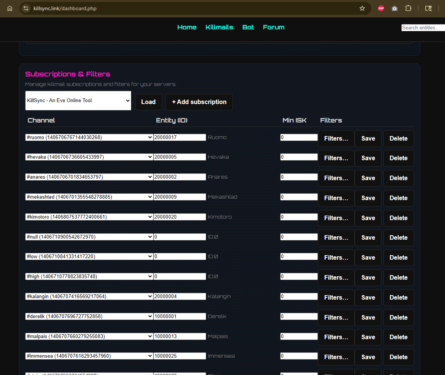
Task: Open the Forum navigation link
Action: pos(273,27)
